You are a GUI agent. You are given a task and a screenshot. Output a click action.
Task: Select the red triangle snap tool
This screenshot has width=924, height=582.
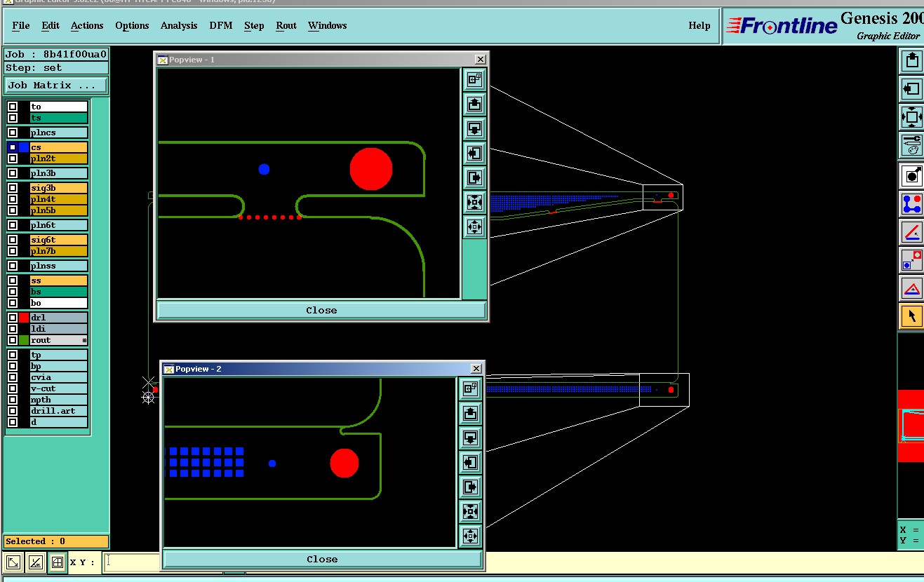(911, 288)
